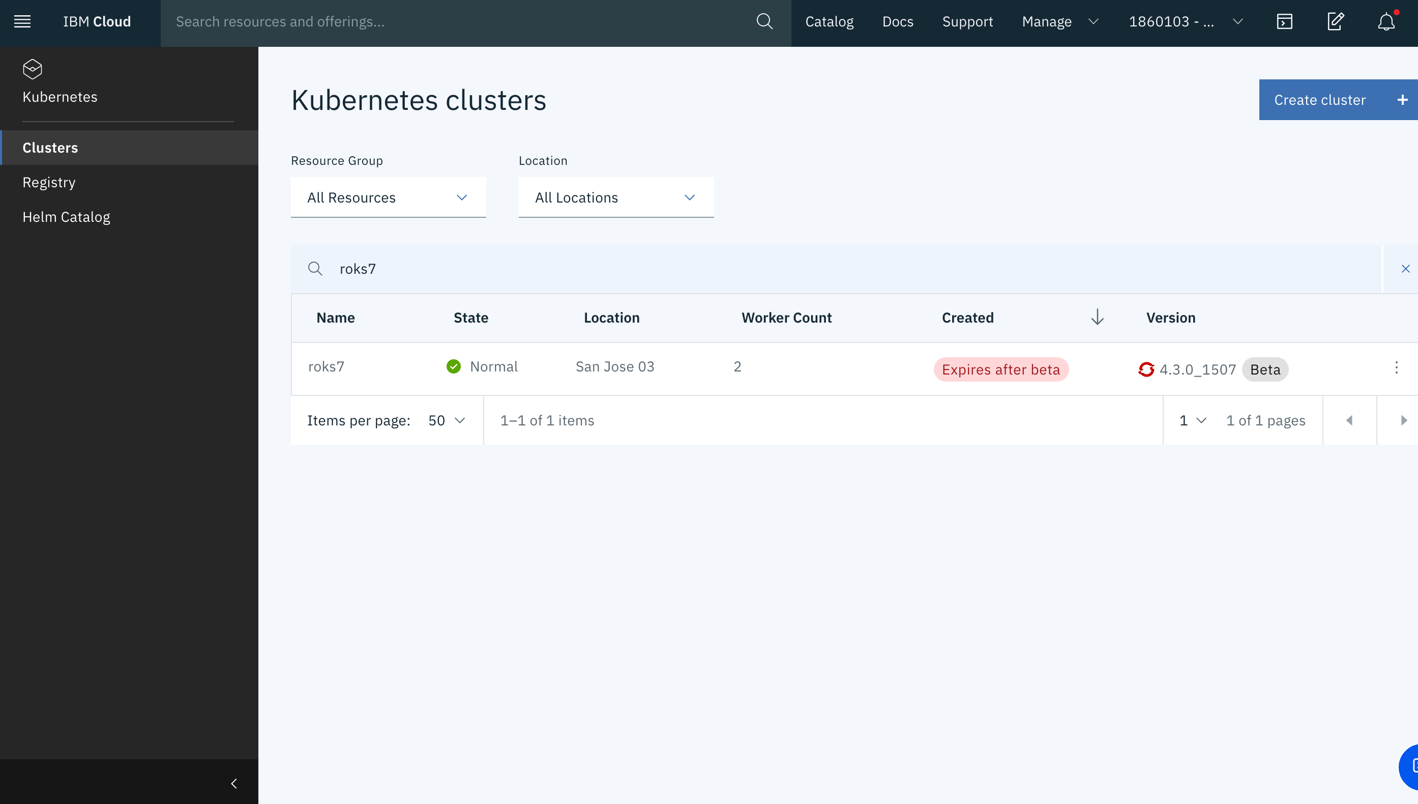Click the hamburger menu icon top-left
This screenshot has height=804, width=1418.
22,21
